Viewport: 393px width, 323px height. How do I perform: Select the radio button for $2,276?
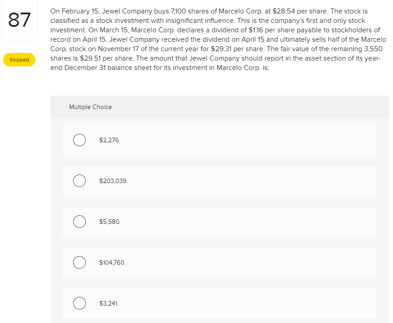click(79, 140)
